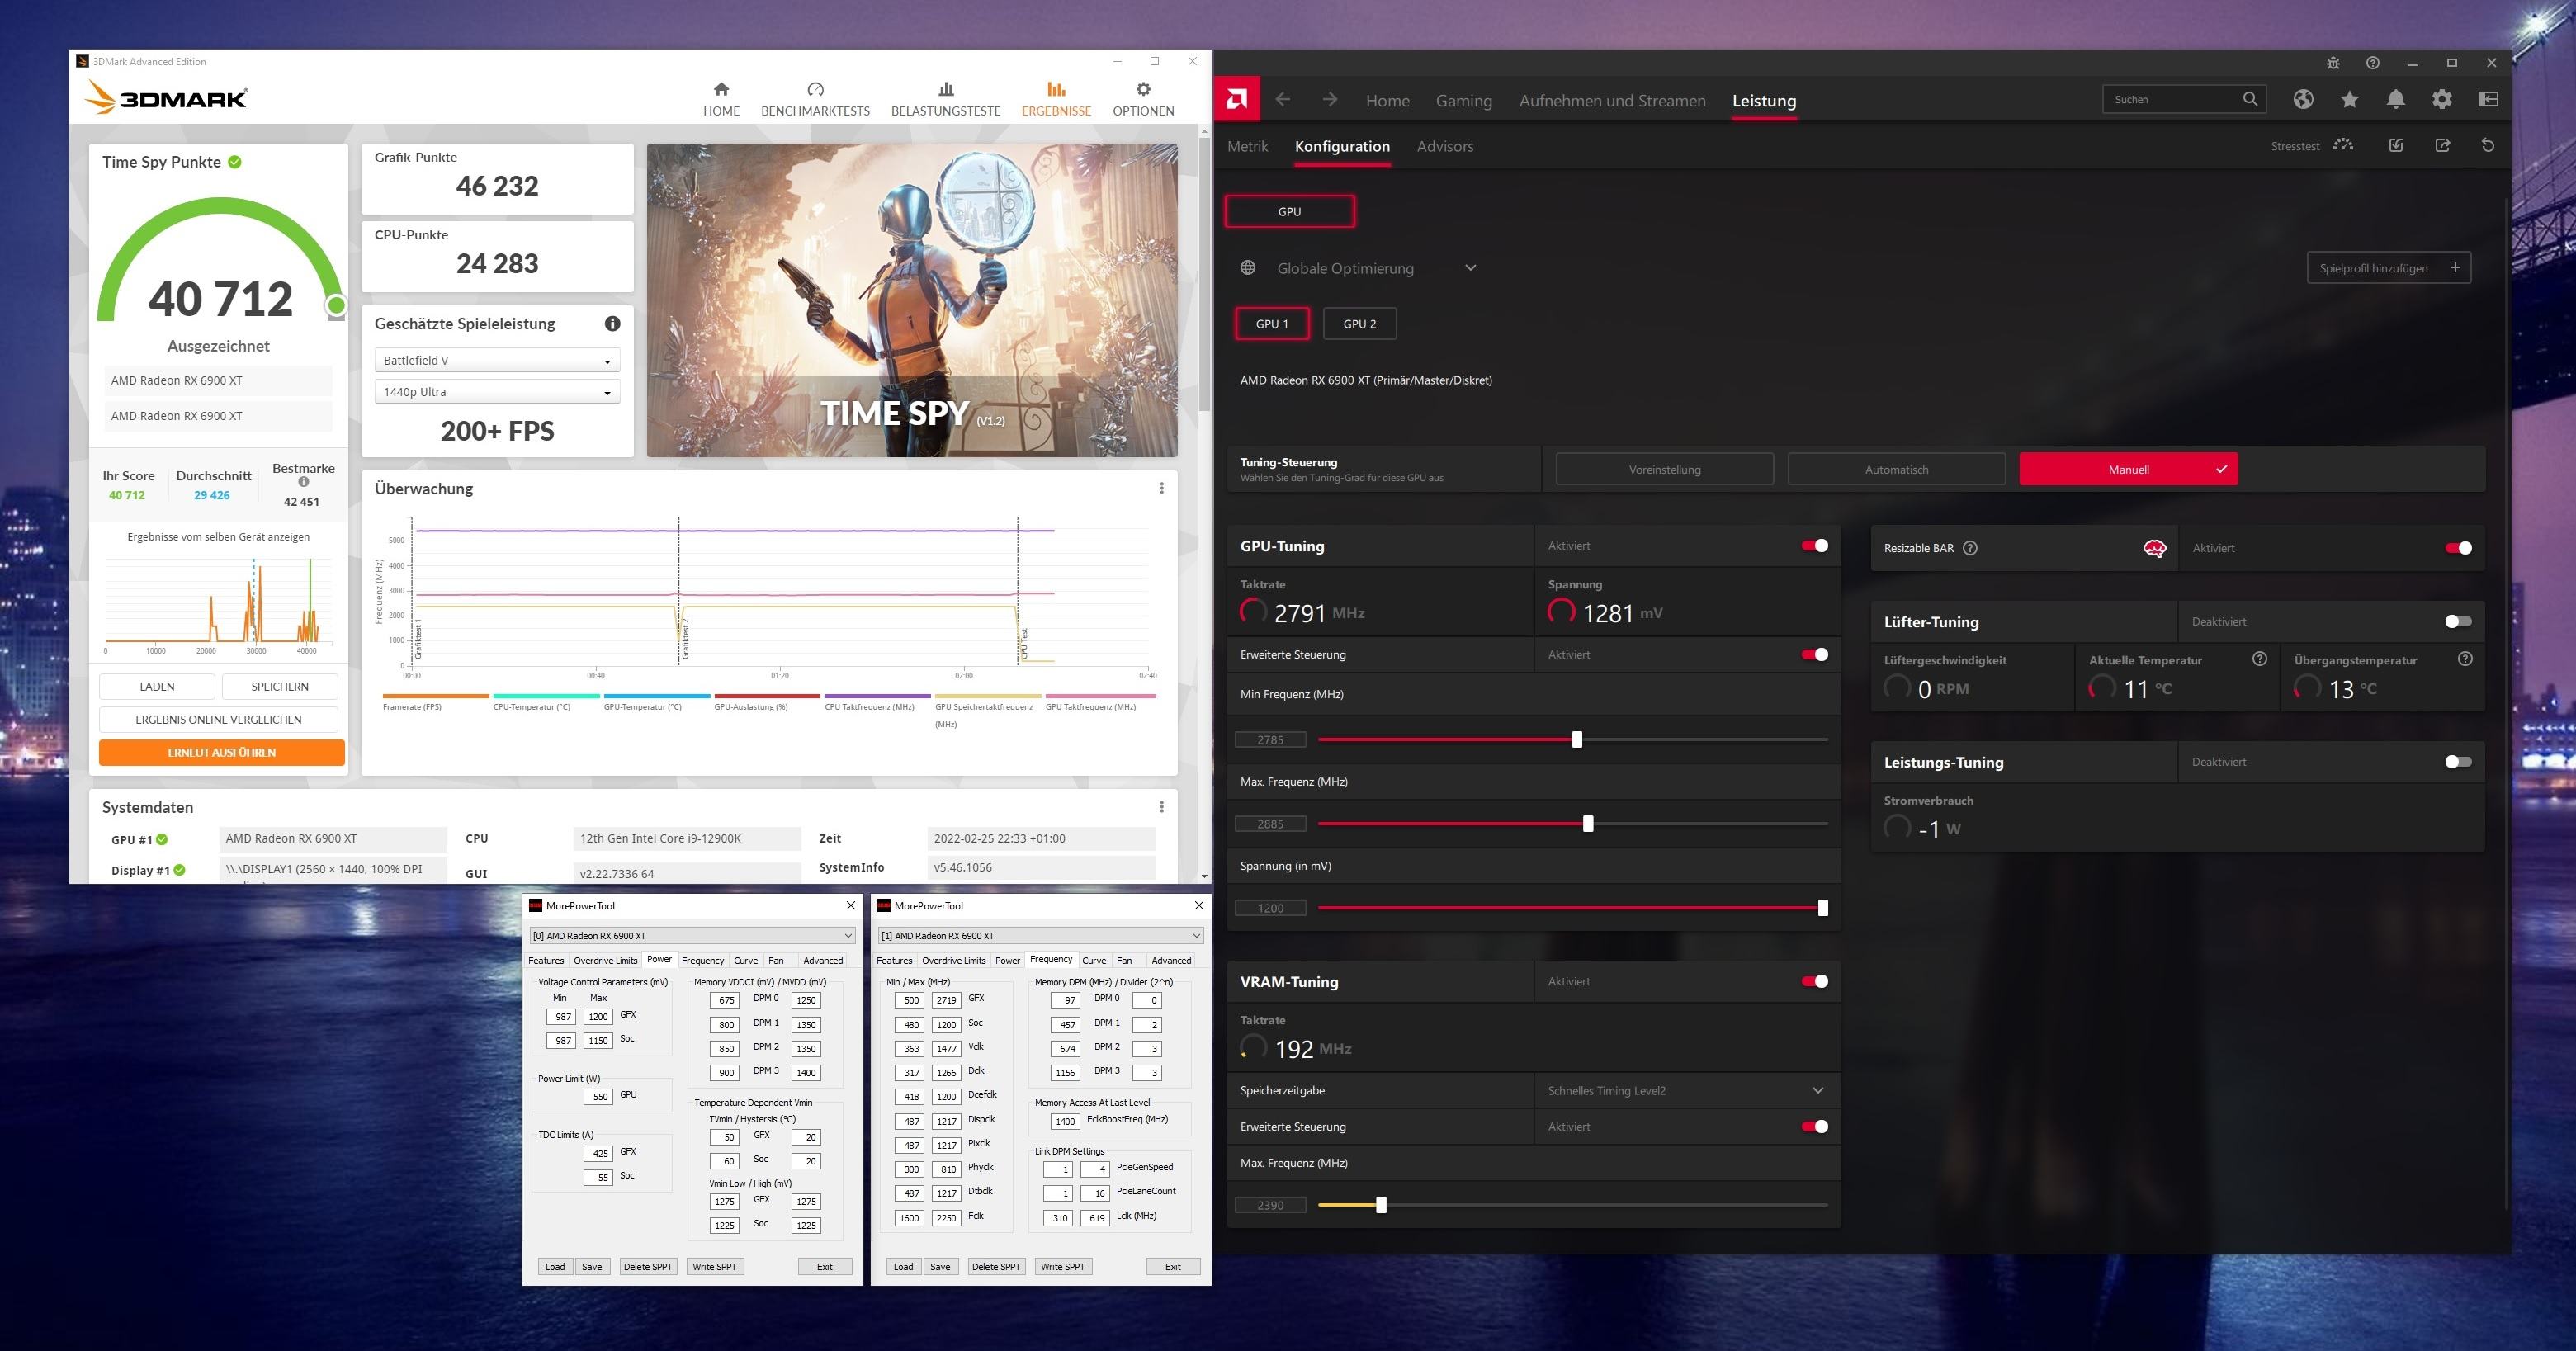Image resolution: width=2576 pixels, height=1351 pixels.
Task: Click the Geschätzte Spieleleistung info icon
Action: [x=612, y=323]
